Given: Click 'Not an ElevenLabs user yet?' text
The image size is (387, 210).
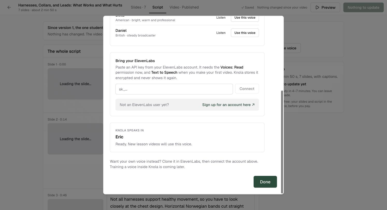Looking at the screenshot, I should click(144, 105).
